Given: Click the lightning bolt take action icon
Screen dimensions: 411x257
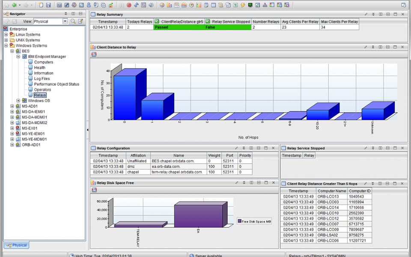Looking at the screenshot, I should (x=243, y=5).
